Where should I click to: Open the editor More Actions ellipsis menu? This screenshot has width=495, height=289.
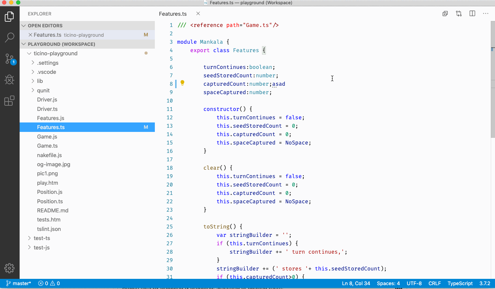tap(486, 13)
